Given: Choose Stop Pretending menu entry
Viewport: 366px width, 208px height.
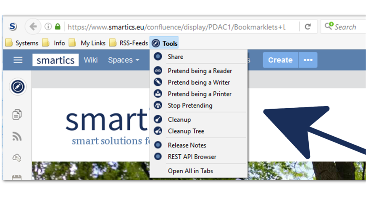Looking at the screenshot, I should pyautogui.click(x=198, y=106).
